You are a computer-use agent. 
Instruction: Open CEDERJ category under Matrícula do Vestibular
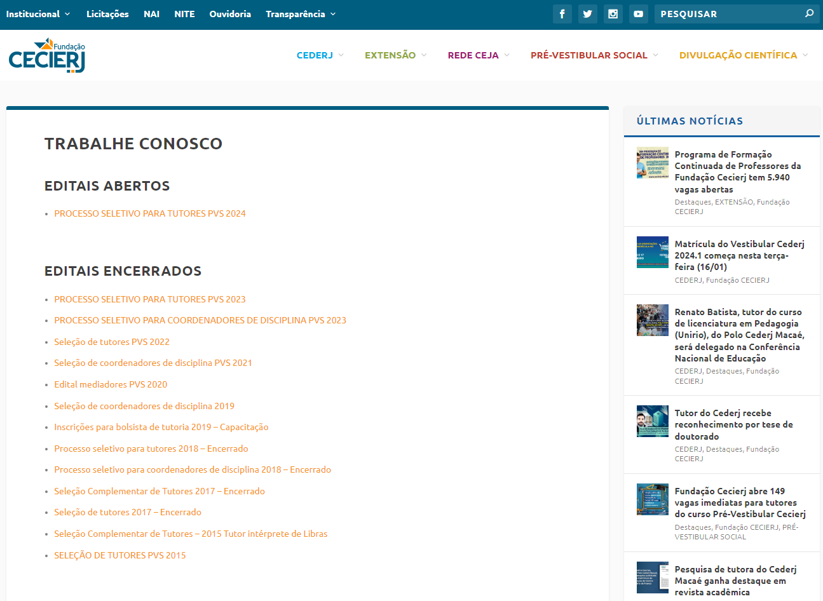pos(688,280)
